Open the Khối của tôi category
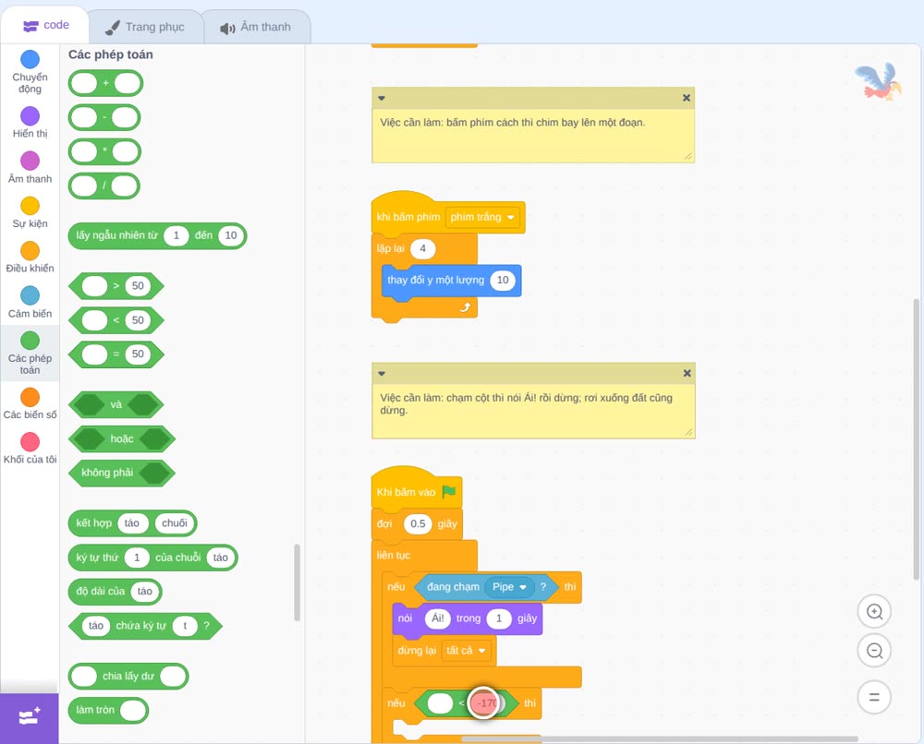 [30, 448]
